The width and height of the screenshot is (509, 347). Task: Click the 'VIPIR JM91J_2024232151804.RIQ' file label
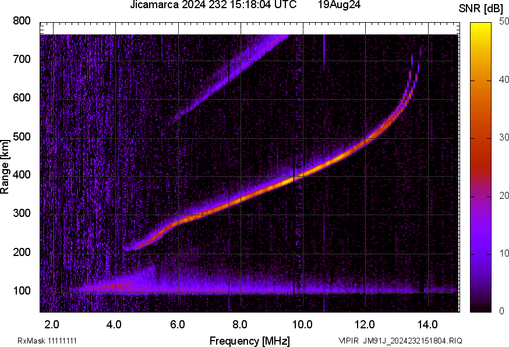(x=400, y=341)
